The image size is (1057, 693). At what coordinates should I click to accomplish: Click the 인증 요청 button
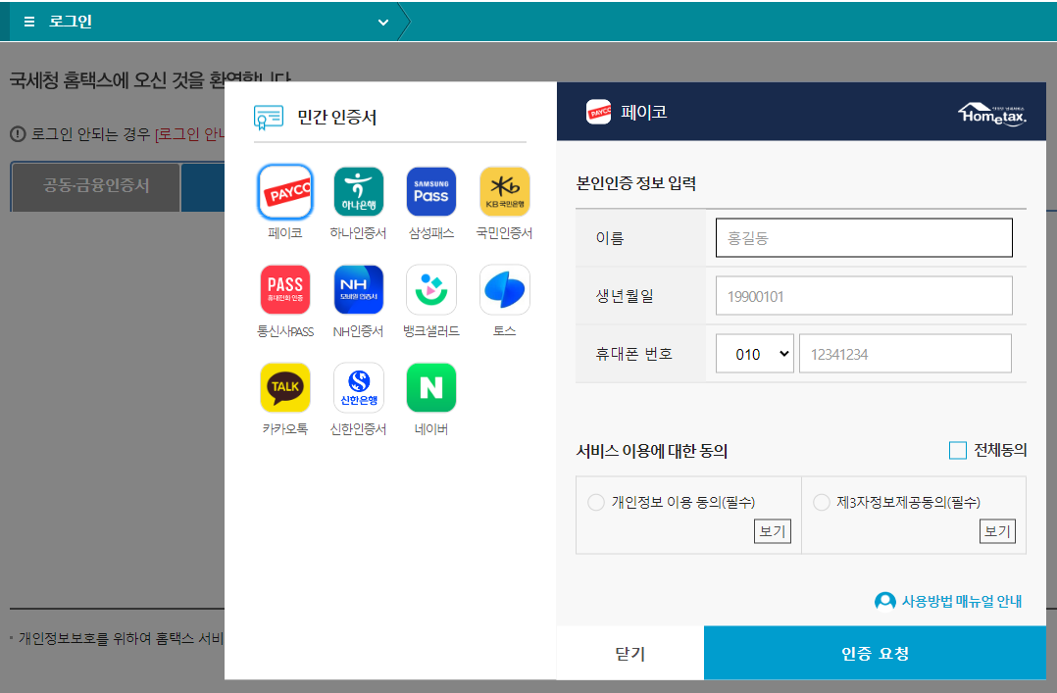click(875, 653)
